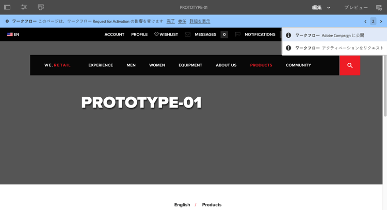
Task: Click info icon beside アクティベーション entry
Action: [x=288, y=48]
